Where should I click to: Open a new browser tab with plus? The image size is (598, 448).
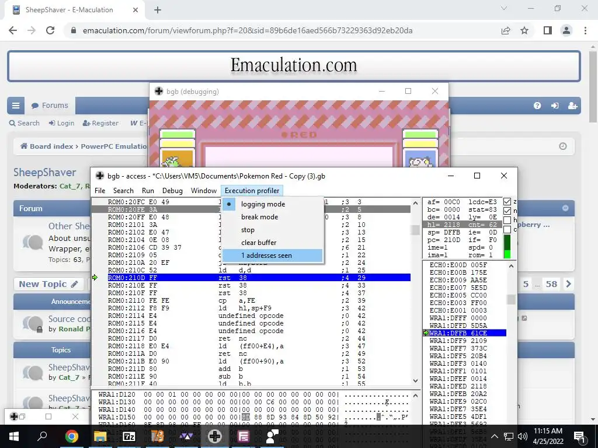click(x=158, y=10)
